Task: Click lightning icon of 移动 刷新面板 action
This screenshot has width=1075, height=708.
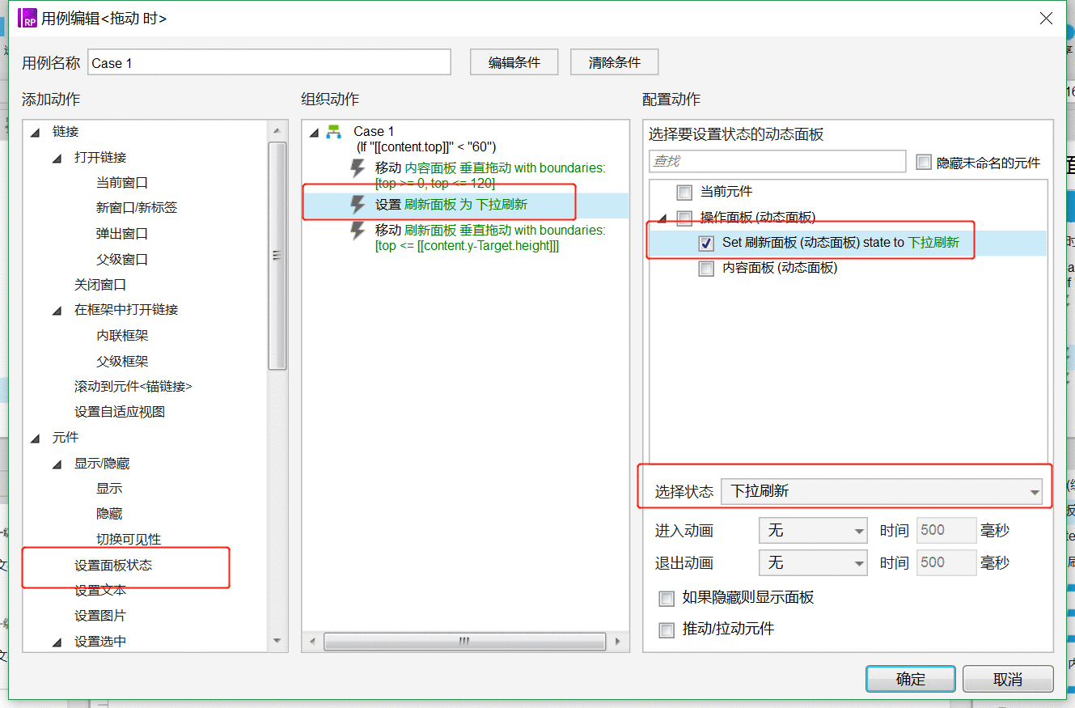Action: (x=358, y=231)
